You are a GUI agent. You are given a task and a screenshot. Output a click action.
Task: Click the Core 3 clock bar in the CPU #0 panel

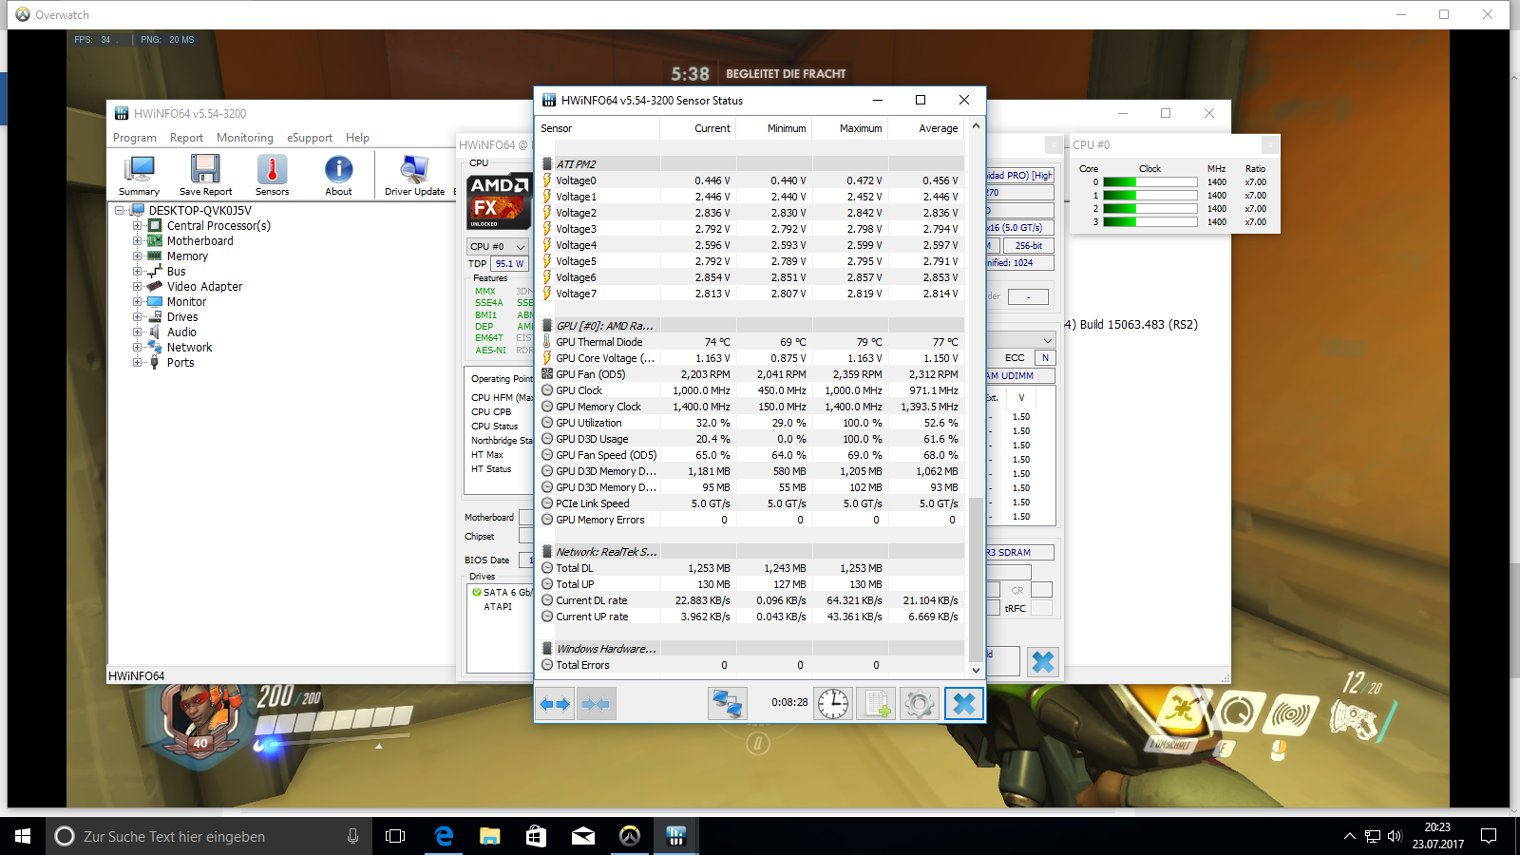coord(1149,222)
